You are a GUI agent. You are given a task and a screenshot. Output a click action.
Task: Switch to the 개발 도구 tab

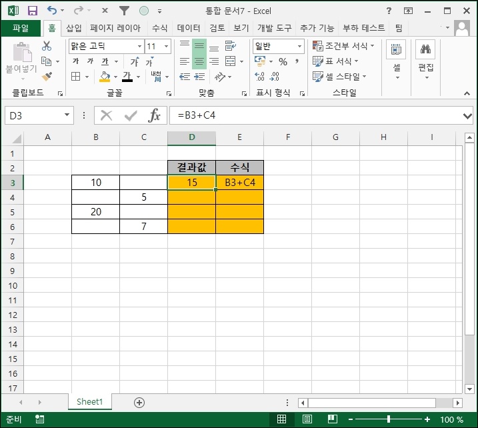[x=275, y=29]
